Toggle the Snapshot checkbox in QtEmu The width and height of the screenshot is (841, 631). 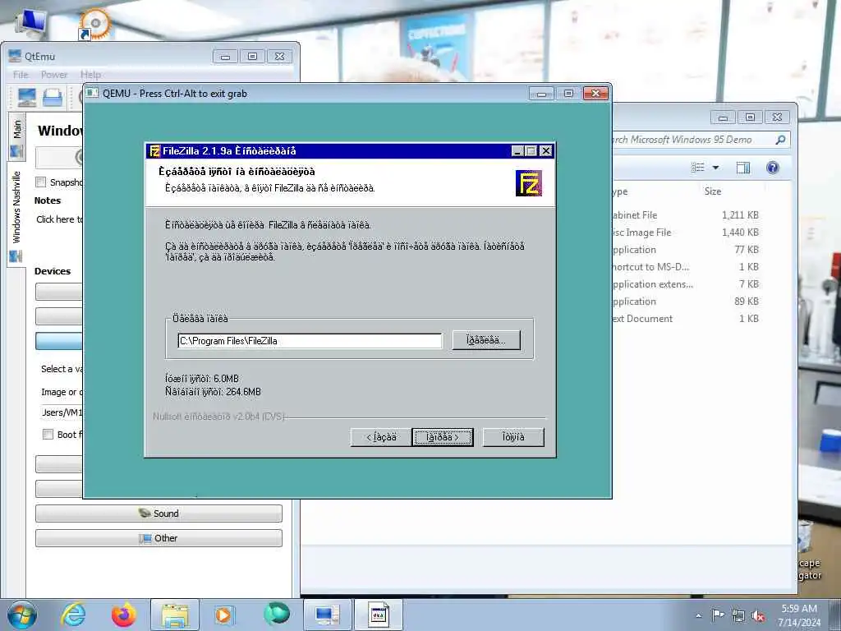click(41, 182)
